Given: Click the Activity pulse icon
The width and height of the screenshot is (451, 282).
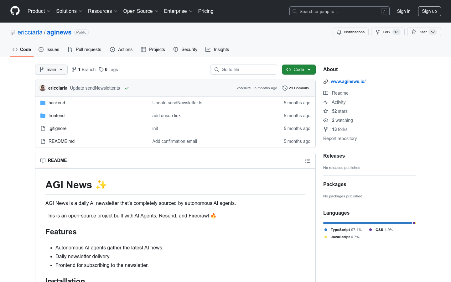Looking at the screenshot, I should (326, 102).
